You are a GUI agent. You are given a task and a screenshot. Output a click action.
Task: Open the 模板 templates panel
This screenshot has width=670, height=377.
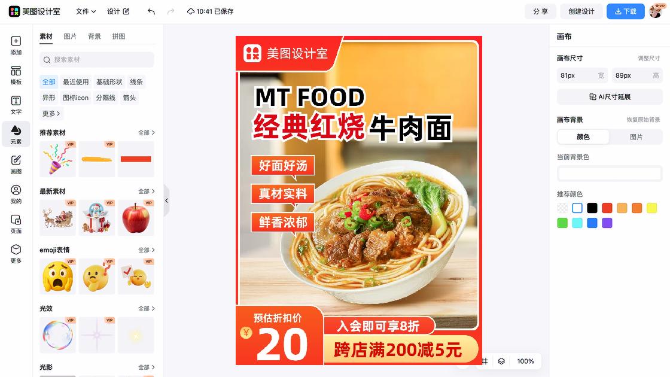16,75
